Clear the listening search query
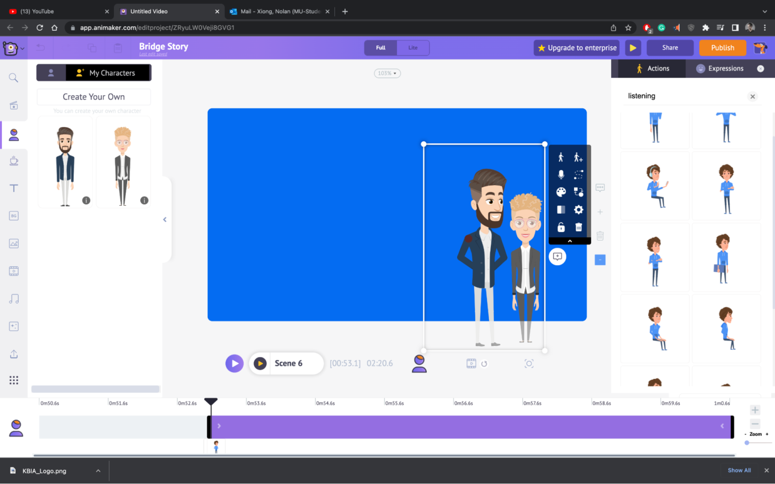Screen dimensions: 775x484 coord(752,96)
